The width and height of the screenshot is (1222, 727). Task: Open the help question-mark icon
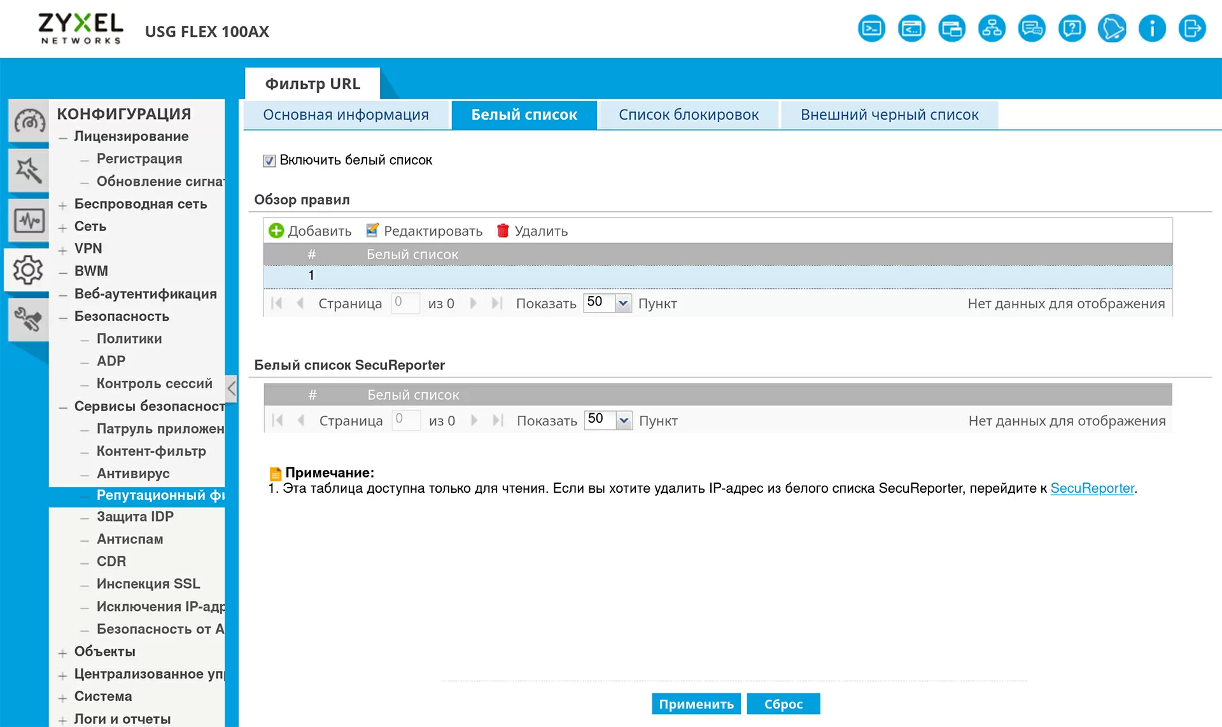click(x=1072, y=29)
